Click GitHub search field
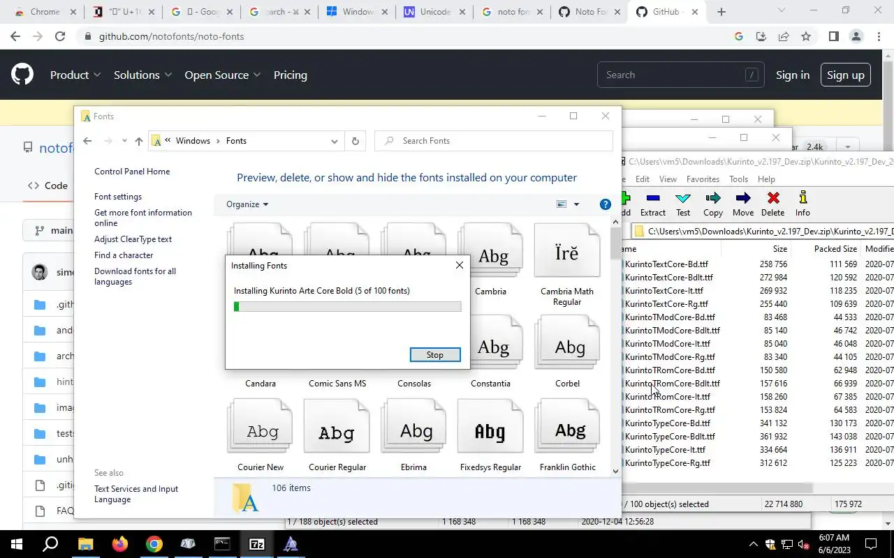 point(680,75)
